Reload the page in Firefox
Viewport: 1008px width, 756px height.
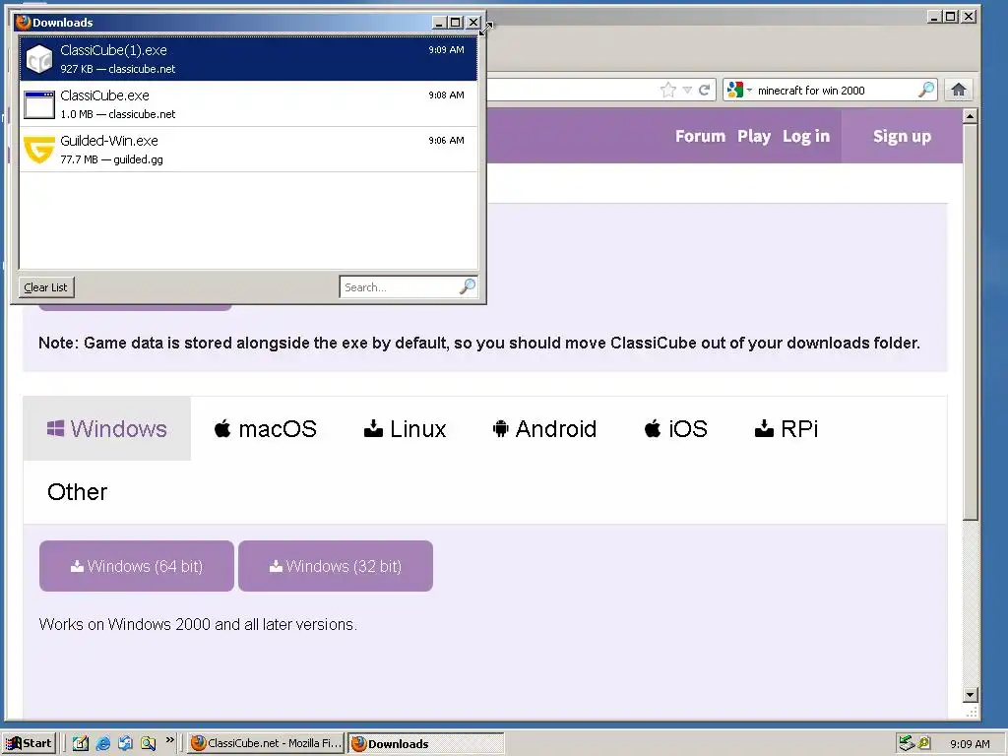[x=705, y=90]
